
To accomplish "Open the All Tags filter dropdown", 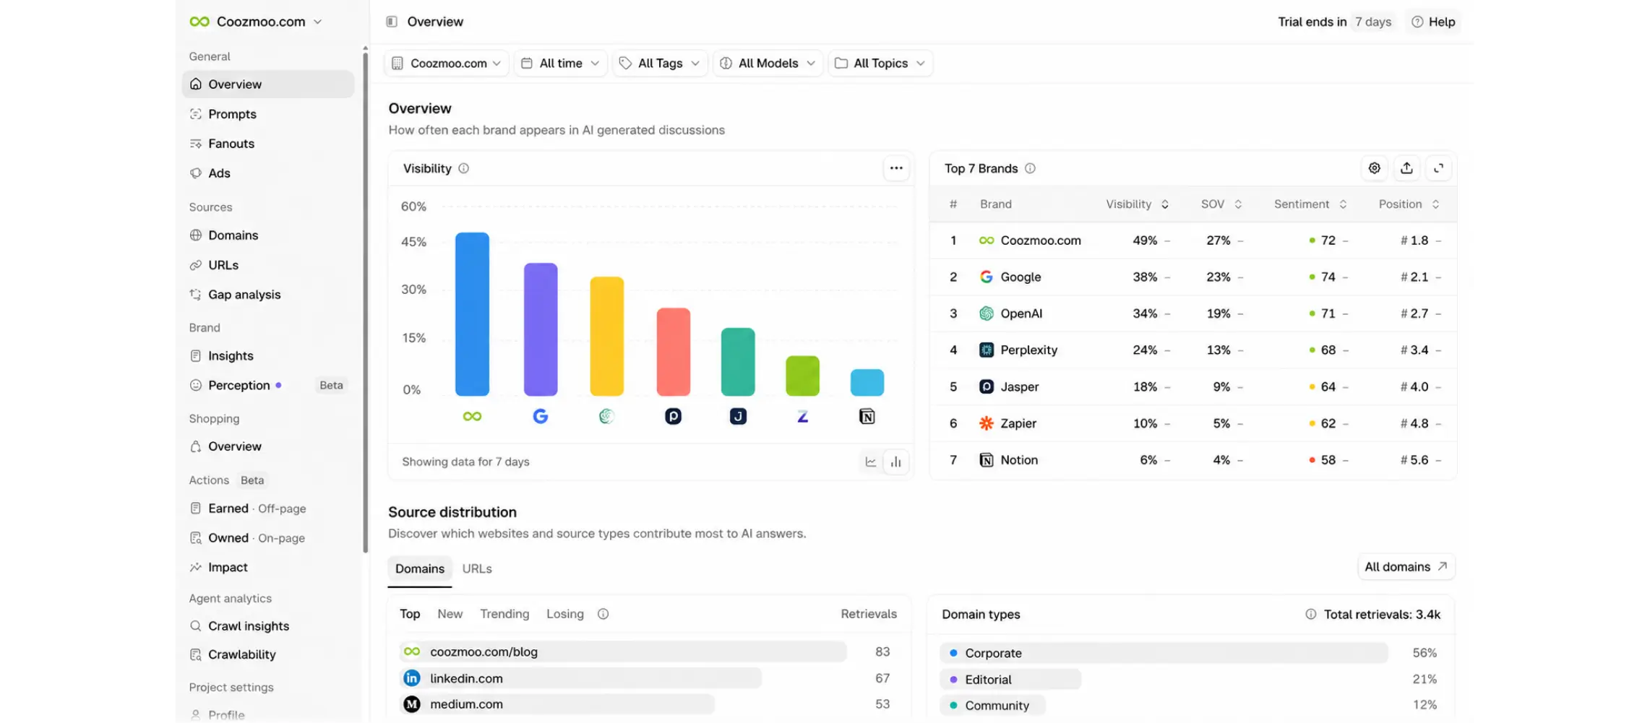I will (x=660, y=64).
